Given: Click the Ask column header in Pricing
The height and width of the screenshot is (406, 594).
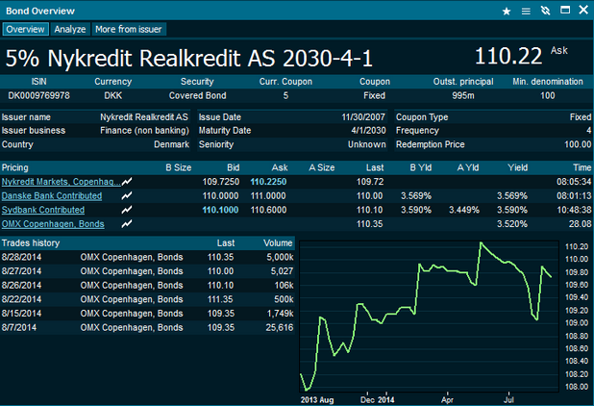Looking at the screenshot, I should pos(280,167).
